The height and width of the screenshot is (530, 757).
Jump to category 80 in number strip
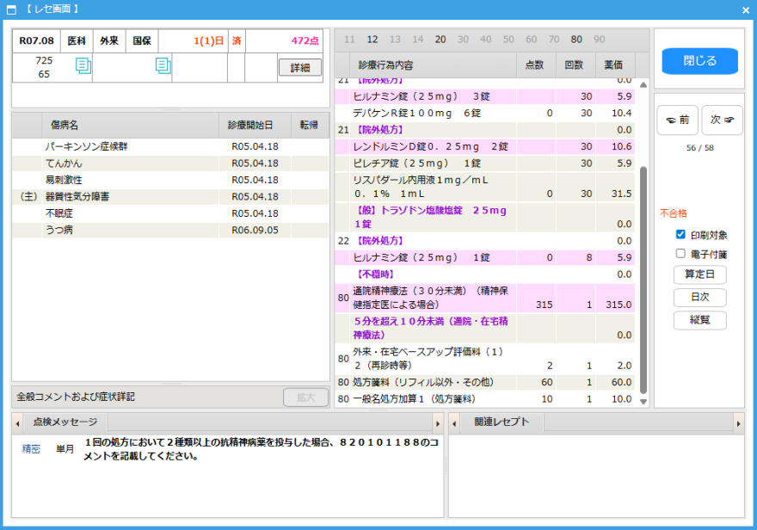point(576,40)
